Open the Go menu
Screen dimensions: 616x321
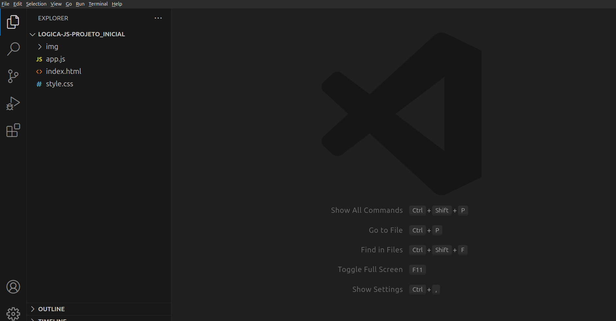click(x=69, y=4)
